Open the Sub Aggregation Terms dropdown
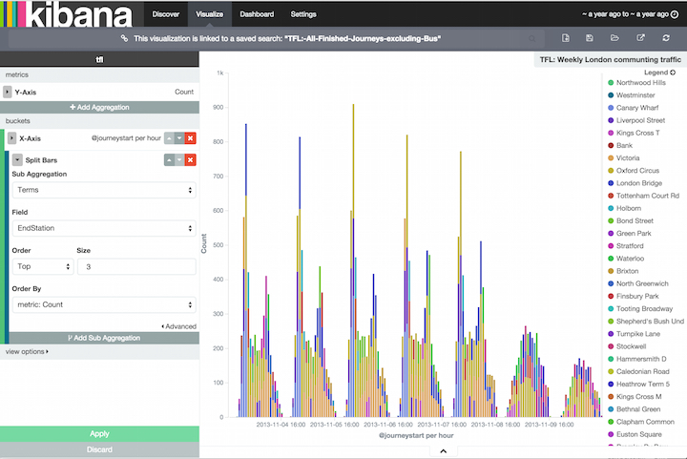 [x=103, y=191]
